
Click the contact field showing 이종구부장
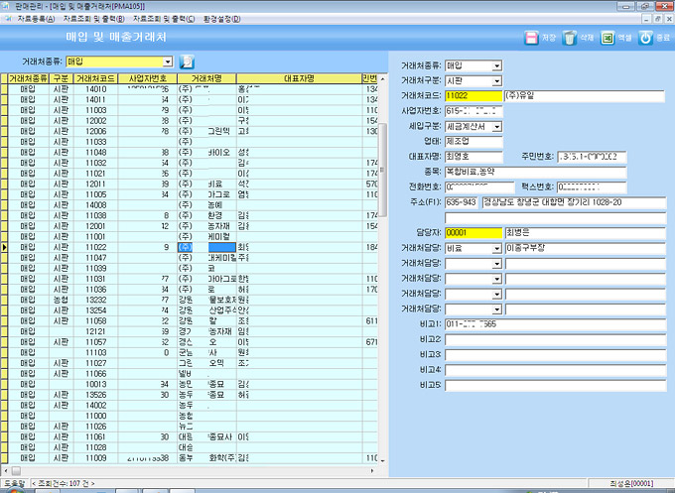(x=585, y=248)
